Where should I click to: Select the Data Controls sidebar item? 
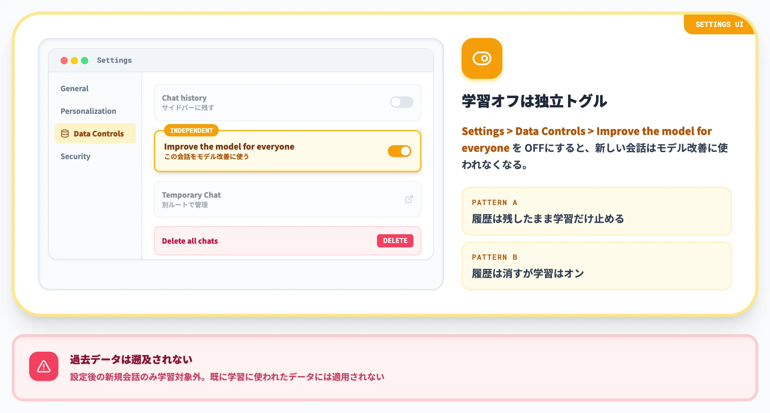click(95, 134)
